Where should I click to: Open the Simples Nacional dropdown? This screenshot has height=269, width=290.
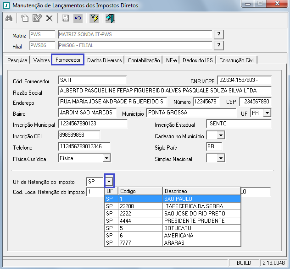(221, 158)
